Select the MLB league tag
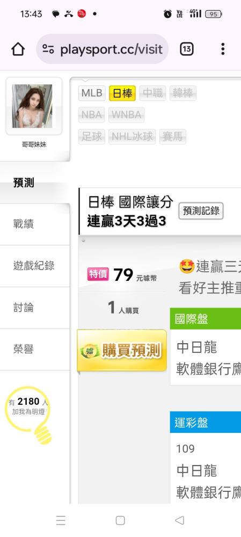Image resolution: width=241 pixels, height=537 pixels. [92, 93]
